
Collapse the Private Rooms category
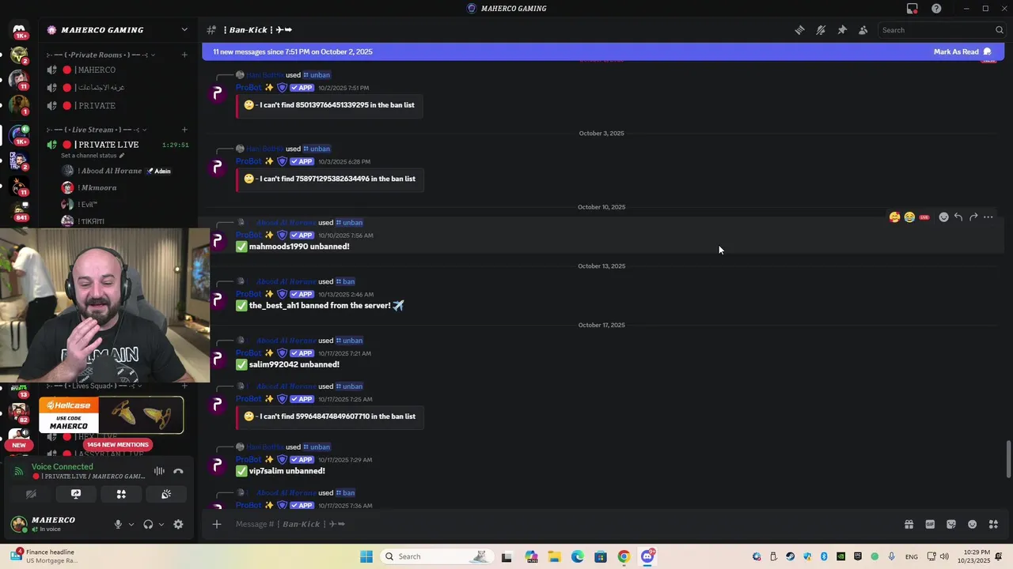[101, 55]
